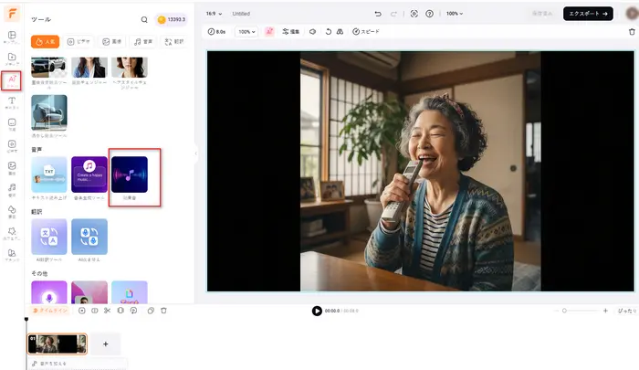Screen dimensions: 639x370
Task: Open the music note sidebar icon
Action: pyautogui.click(x=12, y=189)
